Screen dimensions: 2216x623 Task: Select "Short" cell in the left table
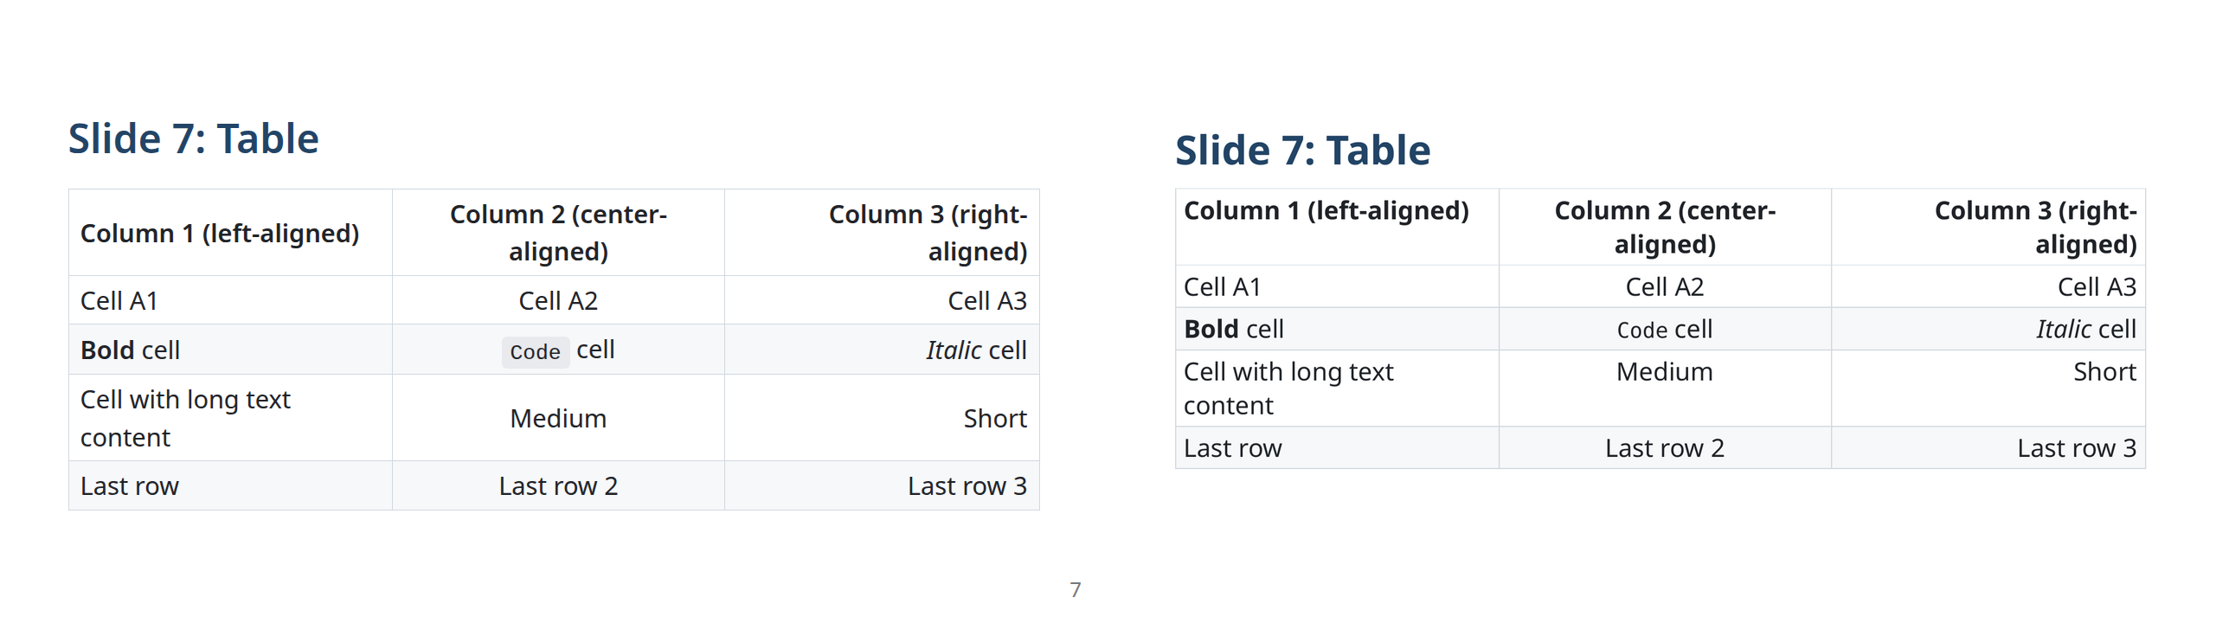pyautogui.click(x=994, y=419)
